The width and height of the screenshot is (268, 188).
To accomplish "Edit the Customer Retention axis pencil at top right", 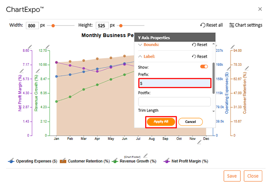I will point(235,45).
